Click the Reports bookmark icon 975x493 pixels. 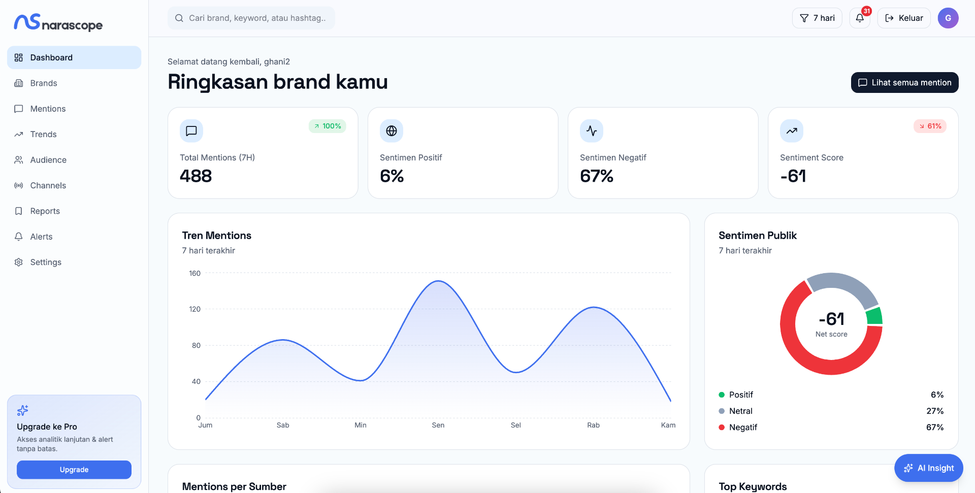(19, 211)
